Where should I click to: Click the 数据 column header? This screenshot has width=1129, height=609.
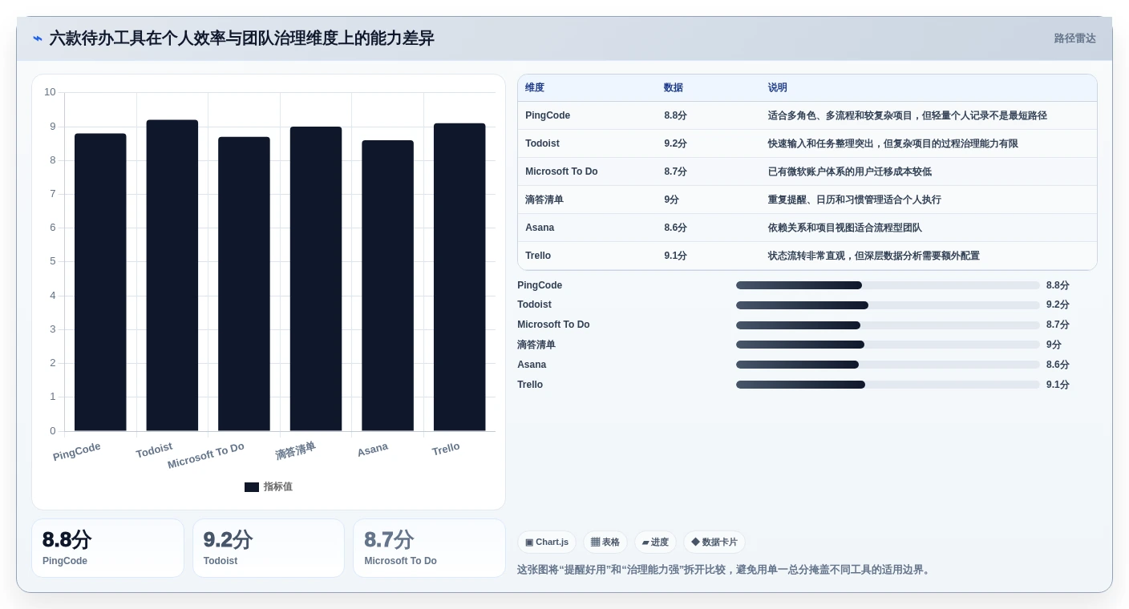click(674, 88)
